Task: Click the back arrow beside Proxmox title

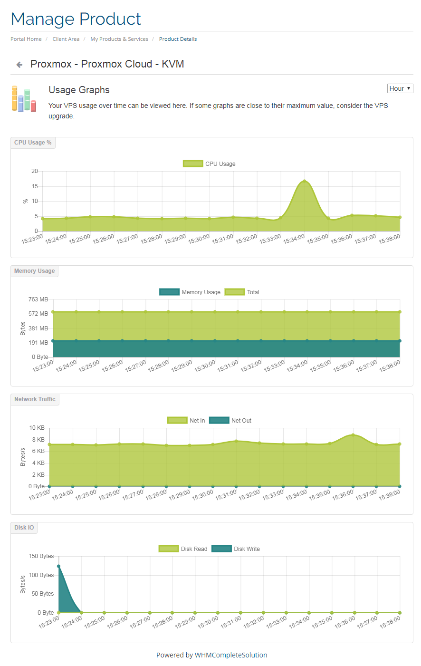Action: tap(19, 65)
